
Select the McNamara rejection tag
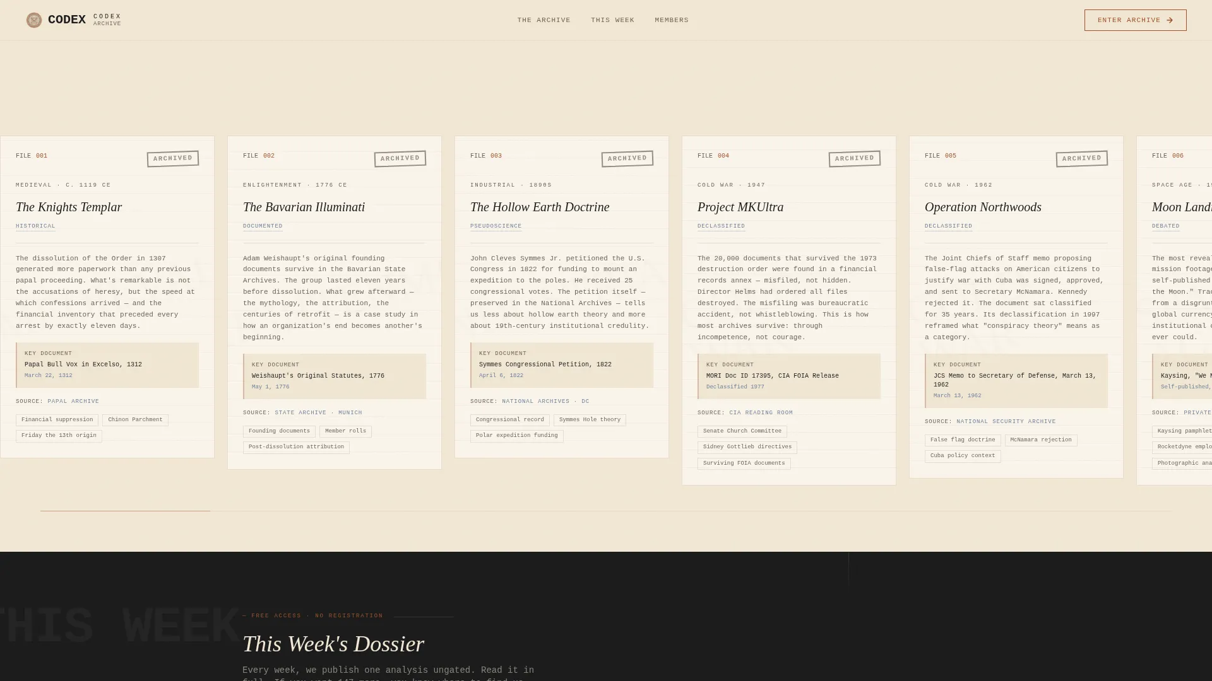1041,440
